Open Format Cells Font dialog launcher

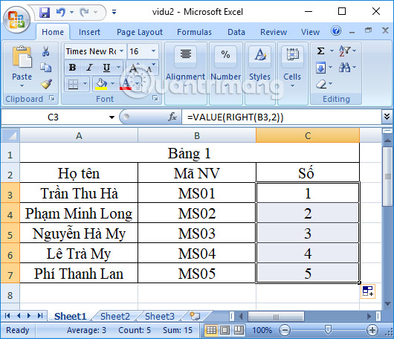pyautogui.click(x=155, y=98)
